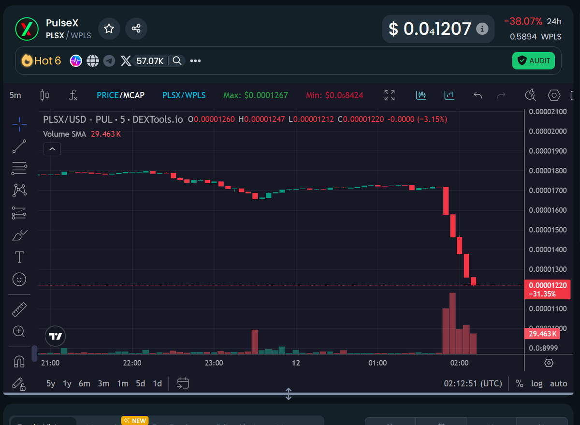
Task: Undo last chart action
Action: coord(478,95)
